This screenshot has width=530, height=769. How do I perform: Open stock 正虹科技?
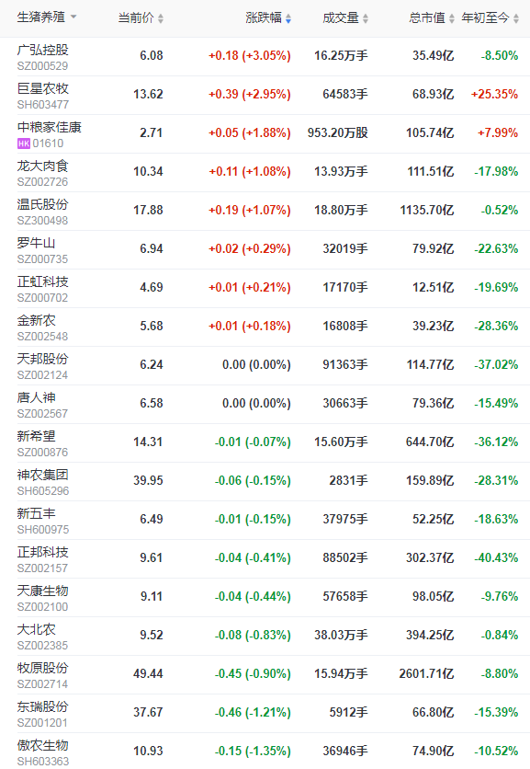[x=42, y=282]
